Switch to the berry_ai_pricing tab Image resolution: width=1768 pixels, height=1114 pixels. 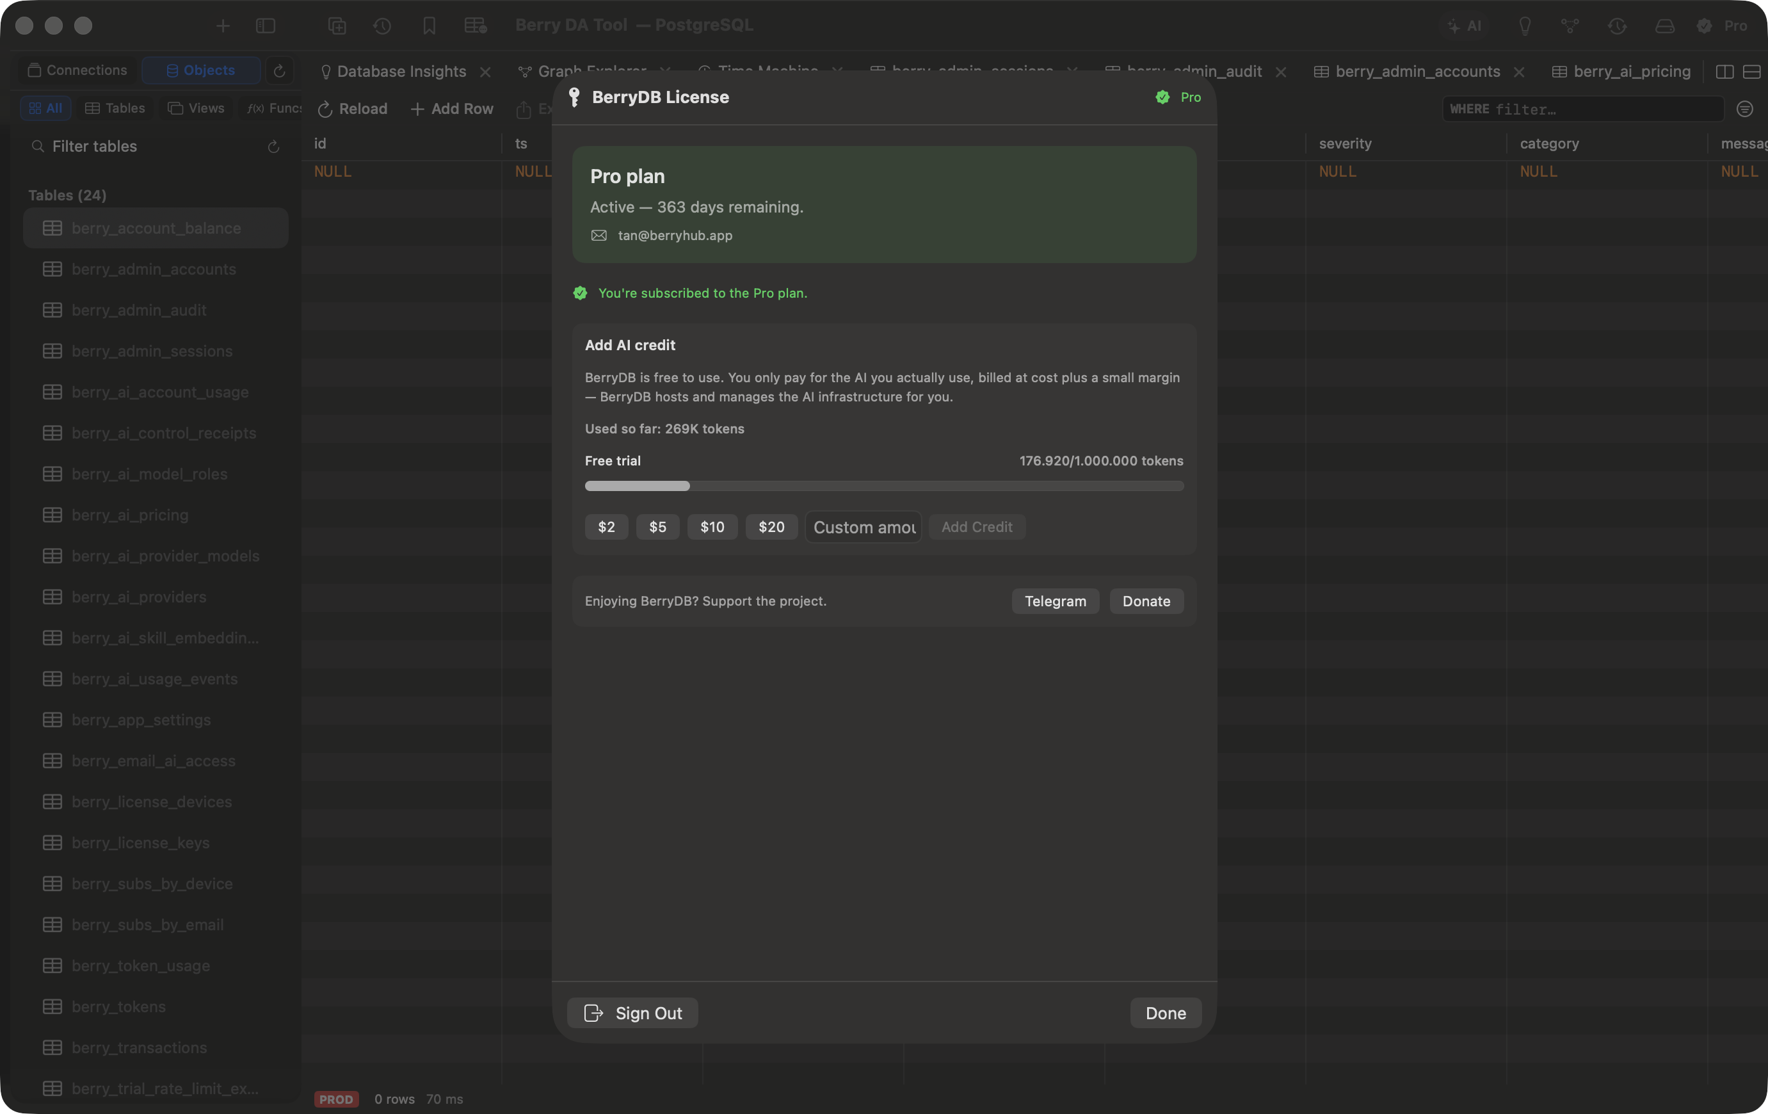tap(1621, 71)
